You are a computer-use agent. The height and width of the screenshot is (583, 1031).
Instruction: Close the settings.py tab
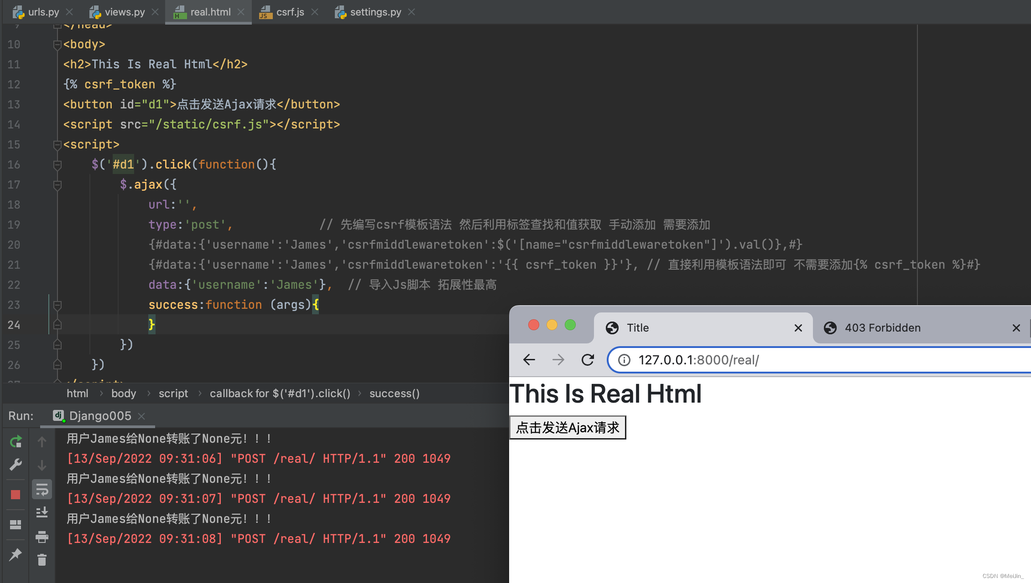(411, 12)
